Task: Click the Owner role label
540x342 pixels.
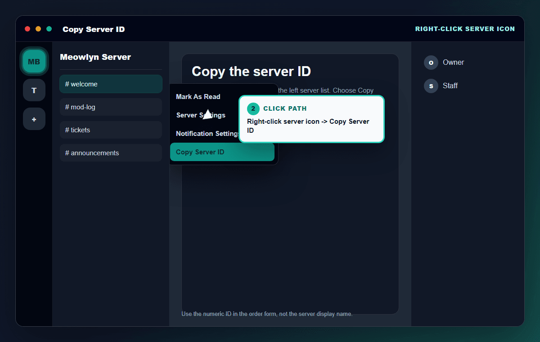Action: click(453, 63)
